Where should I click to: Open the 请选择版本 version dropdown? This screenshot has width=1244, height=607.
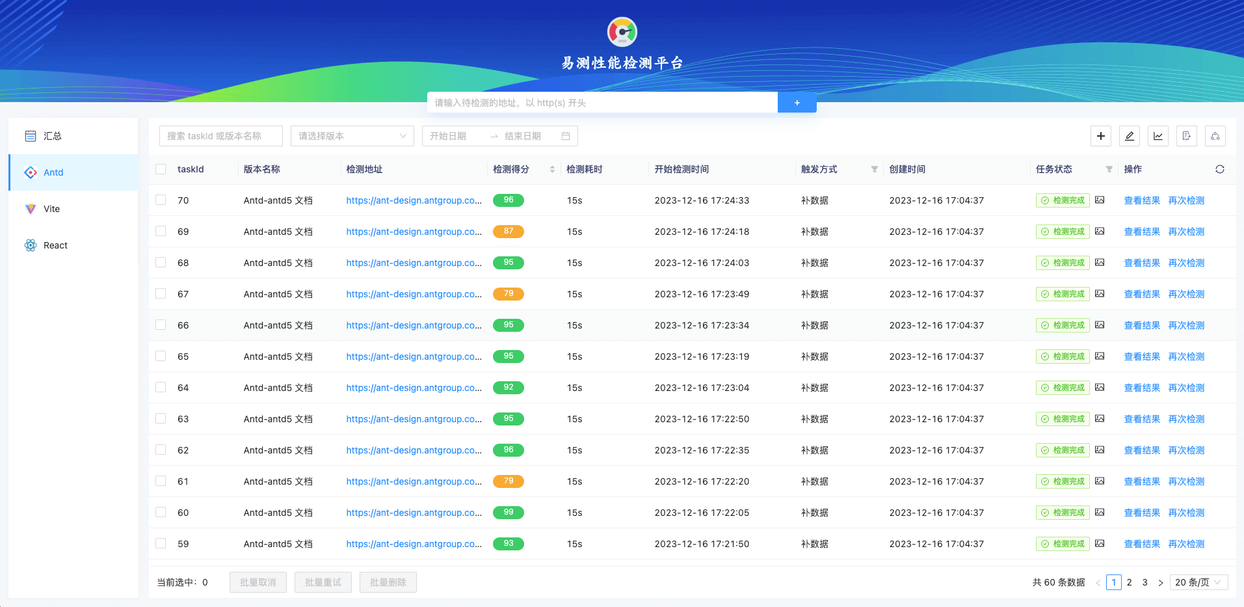click(352, 136)
